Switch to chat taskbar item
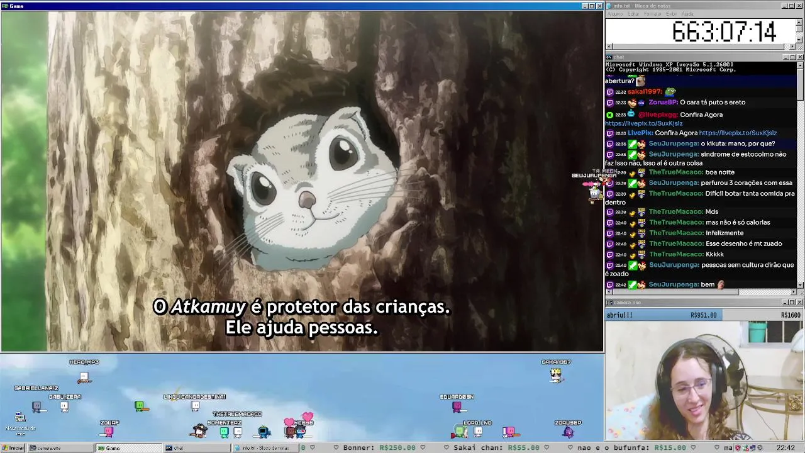The height and width of the screenshot is (453, 805). [x=196, y=448]
